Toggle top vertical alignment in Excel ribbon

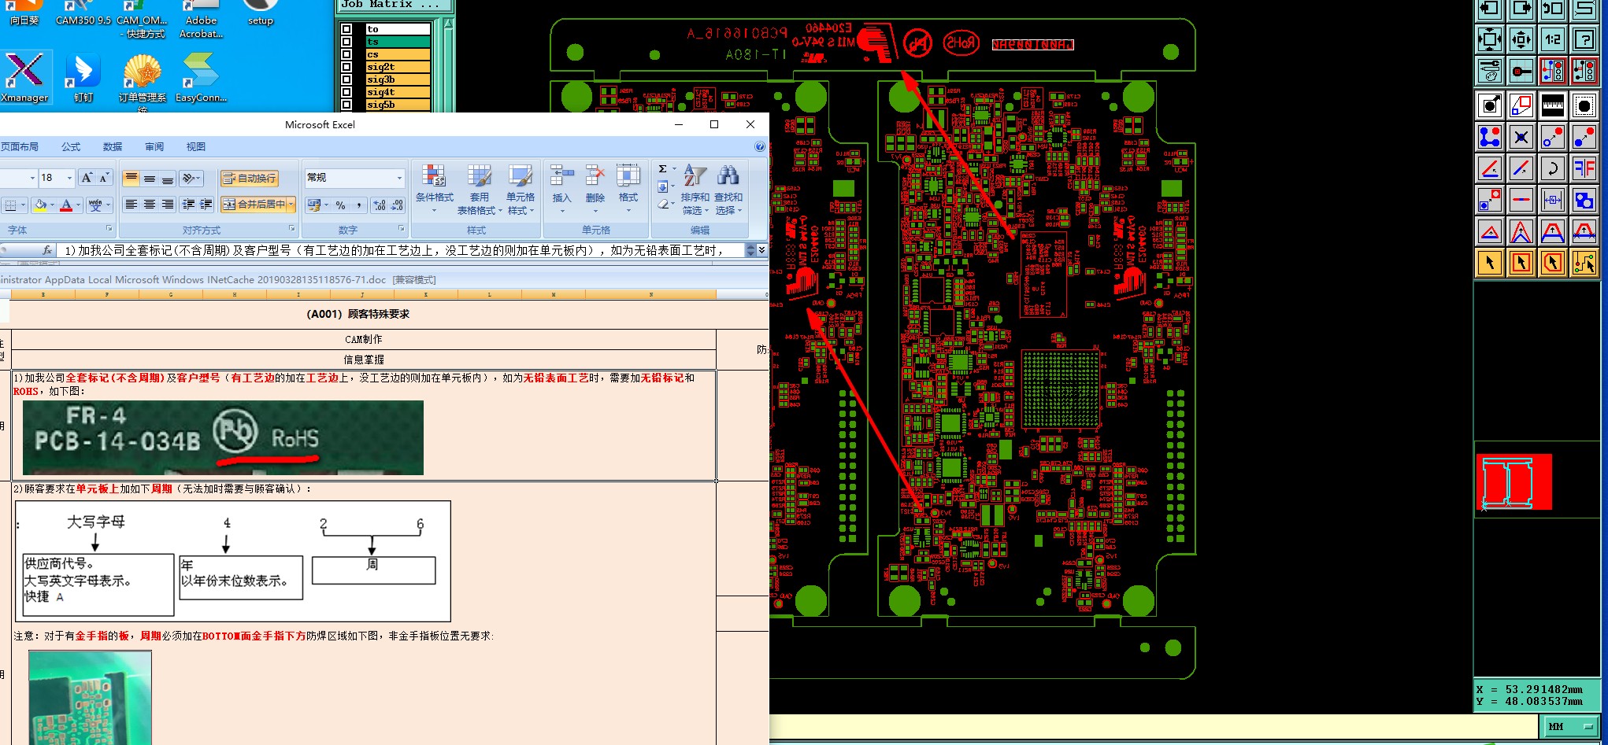131,179
